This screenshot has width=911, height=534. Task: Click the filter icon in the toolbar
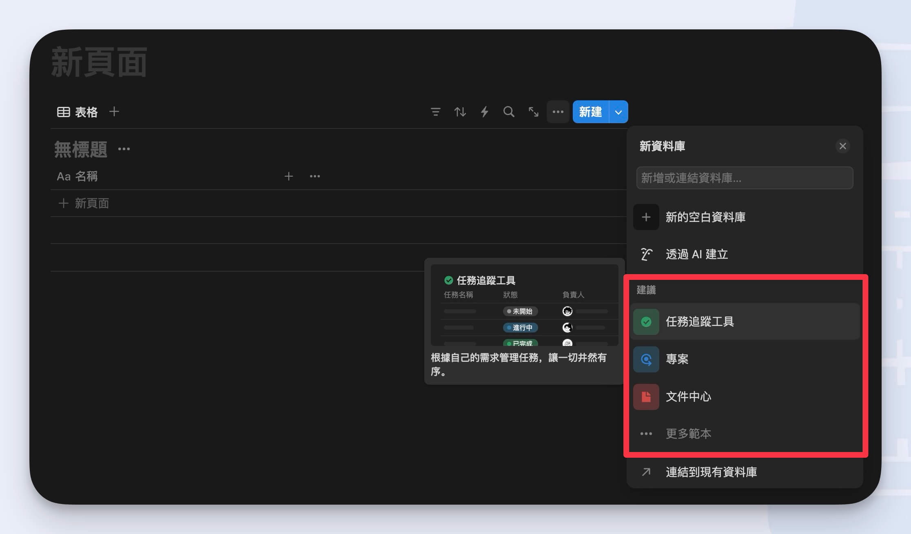[435, 112]
